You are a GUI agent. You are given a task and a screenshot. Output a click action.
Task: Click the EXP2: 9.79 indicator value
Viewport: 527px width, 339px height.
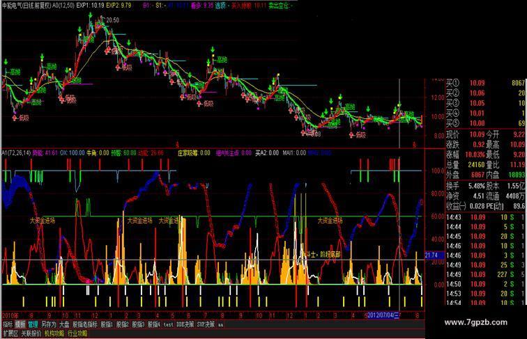click(x=119, y=5)
